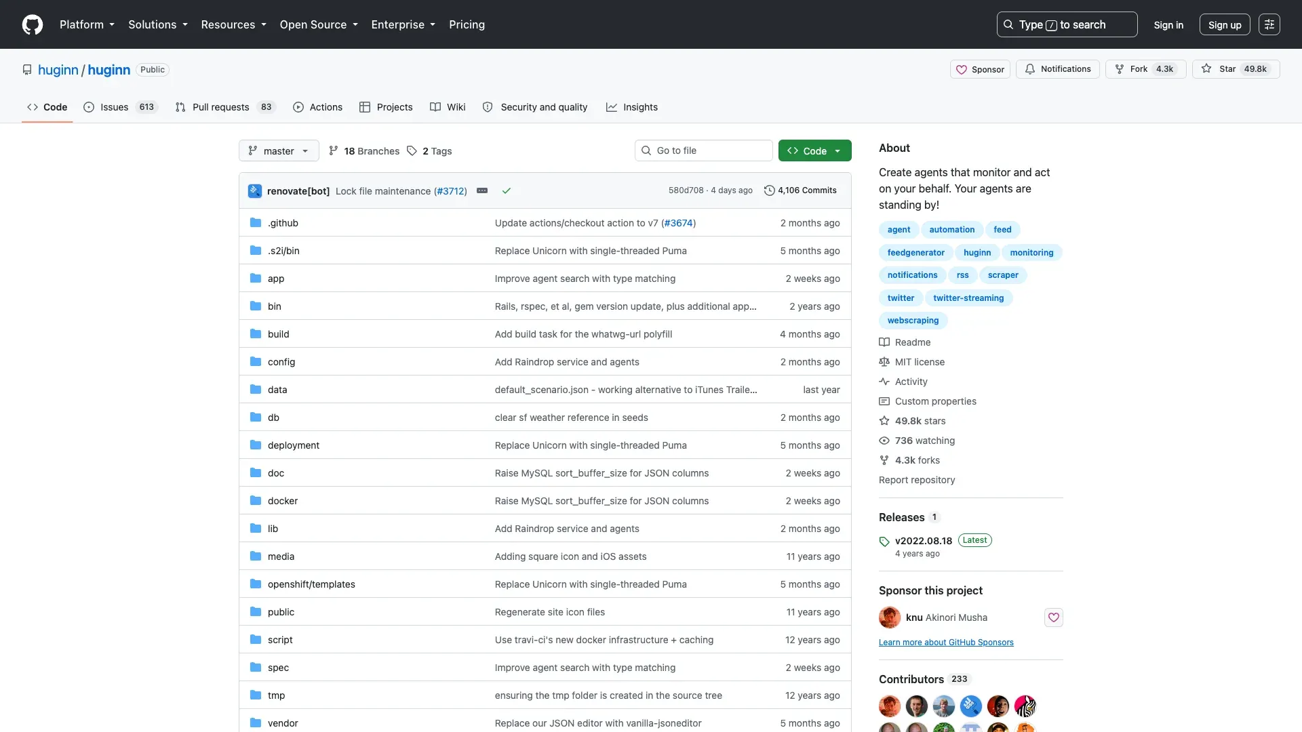This screenshot has height=732, width=1302.
Task: Click the Sponsor heart icon next to knu
Action: click(1053, 617)
